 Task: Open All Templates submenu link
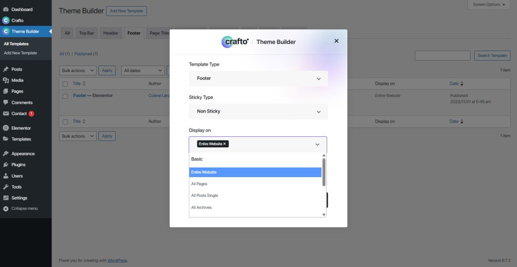pos(16,44)
